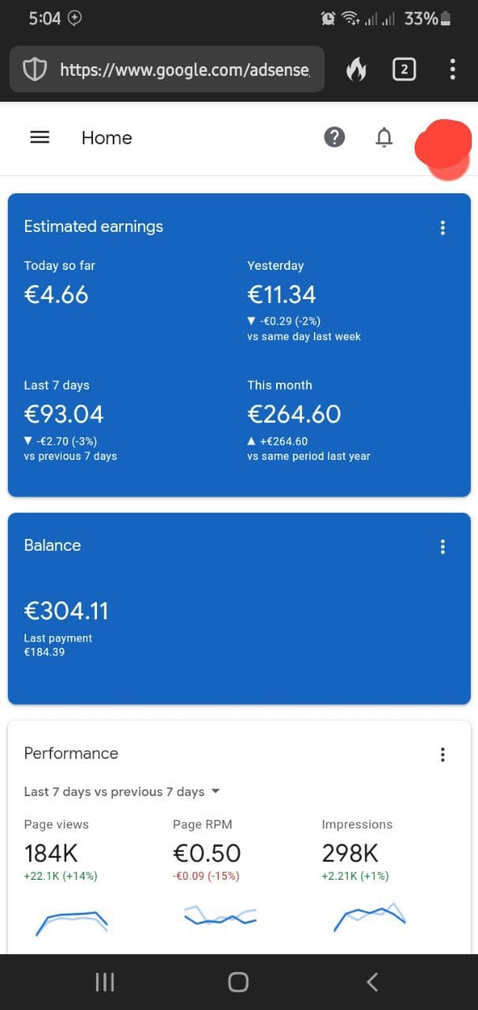Tap the browser flame icon

tap(356, 69)
